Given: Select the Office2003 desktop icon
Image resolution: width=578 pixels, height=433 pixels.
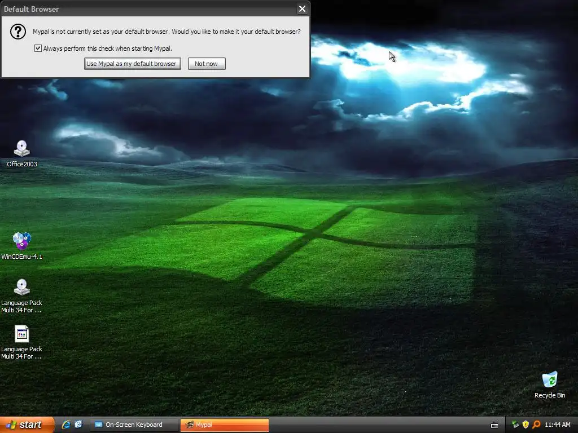Looking at the screenshot, I should pos(22,153).
